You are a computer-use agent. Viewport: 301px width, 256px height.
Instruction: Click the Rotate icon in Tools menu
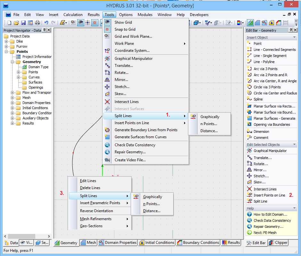pos(107,73)
